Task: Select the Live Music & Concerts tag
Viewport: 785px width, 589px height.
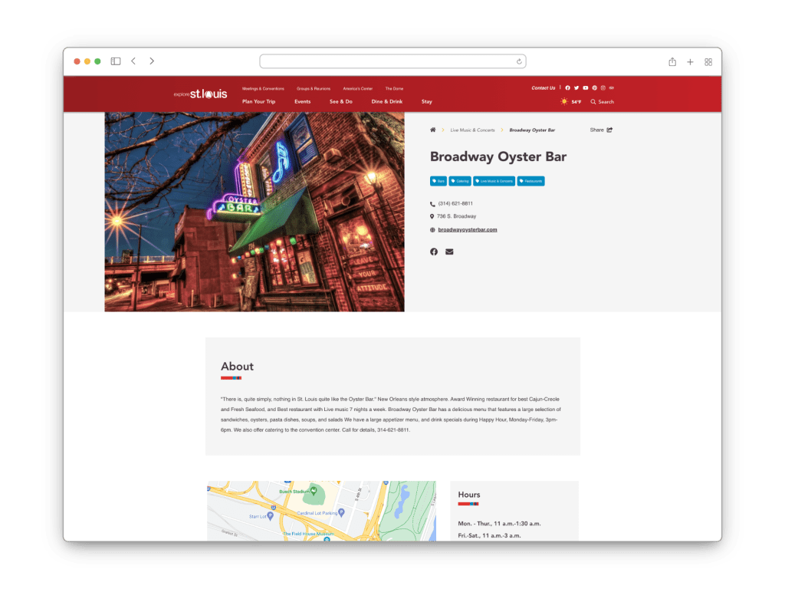Action: [x=494, y=181]
